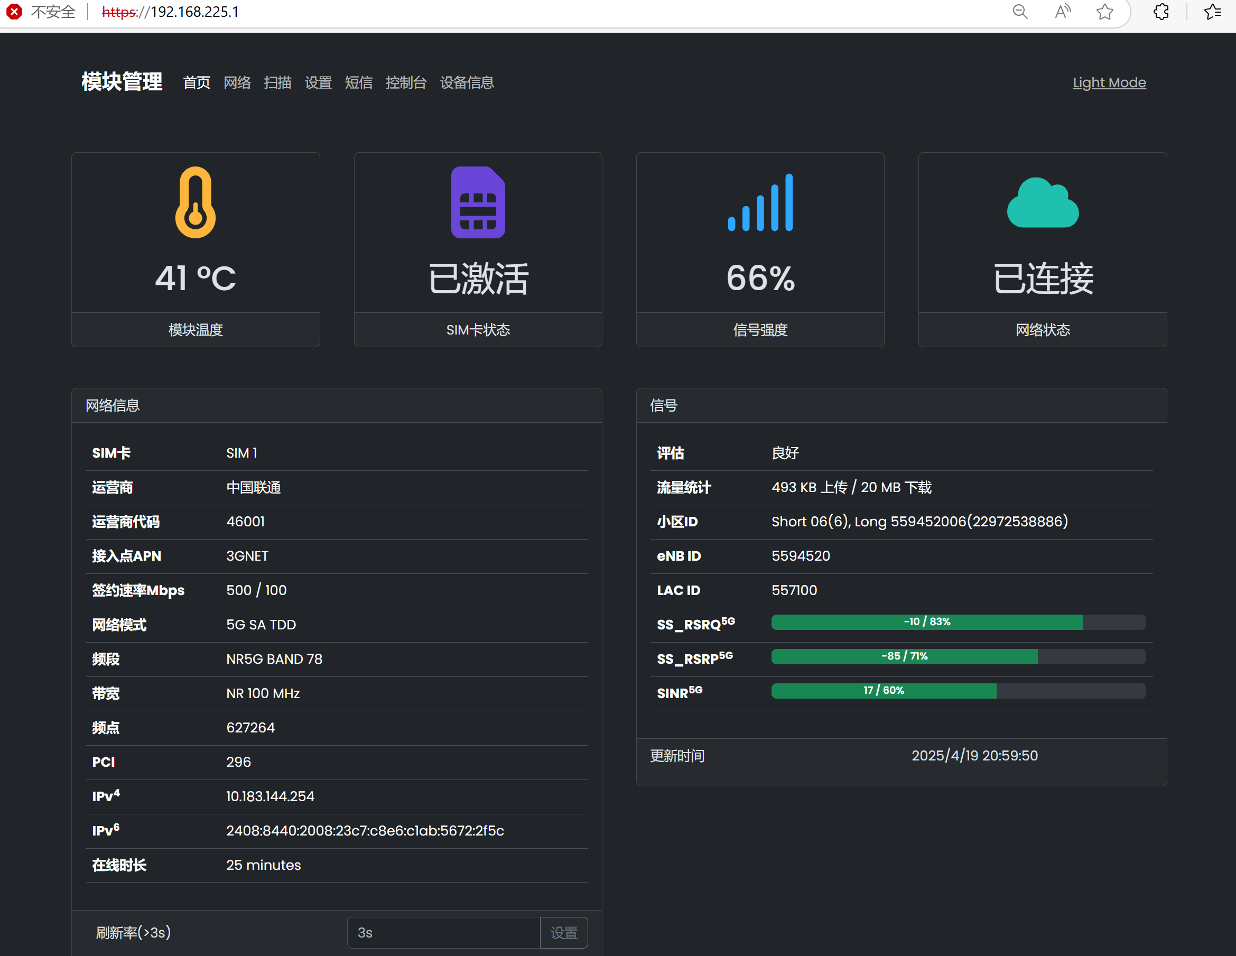Click the purple SIM card icon
The width and height of the screenshot is (1236, 956).
click(478, 202)
